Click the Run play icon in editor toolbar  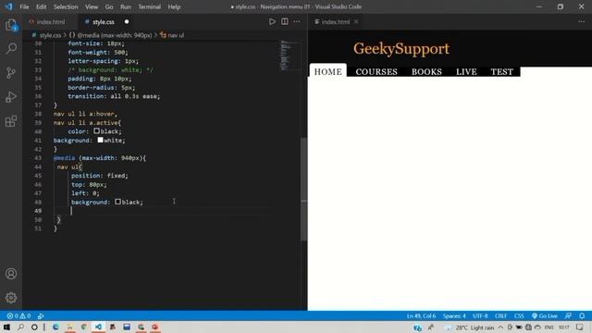pos(272,21)
